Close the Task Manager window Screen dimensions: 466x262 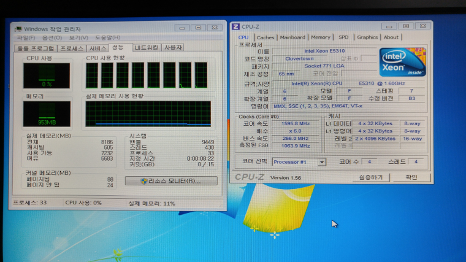(x=214, y=28)
